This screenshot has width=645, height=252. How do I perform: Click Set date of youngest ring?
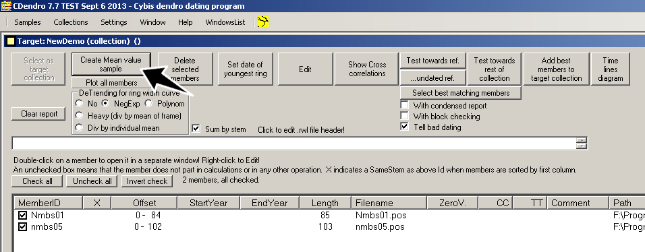tap(245, 69)
